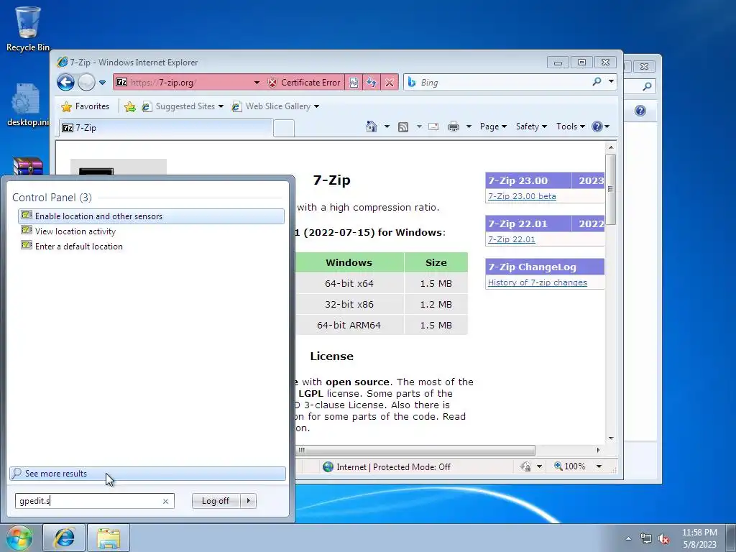Screen dimensions: 736x552
Task: Open the search provider dropdown arrow
Action: (x=611, y=82)
